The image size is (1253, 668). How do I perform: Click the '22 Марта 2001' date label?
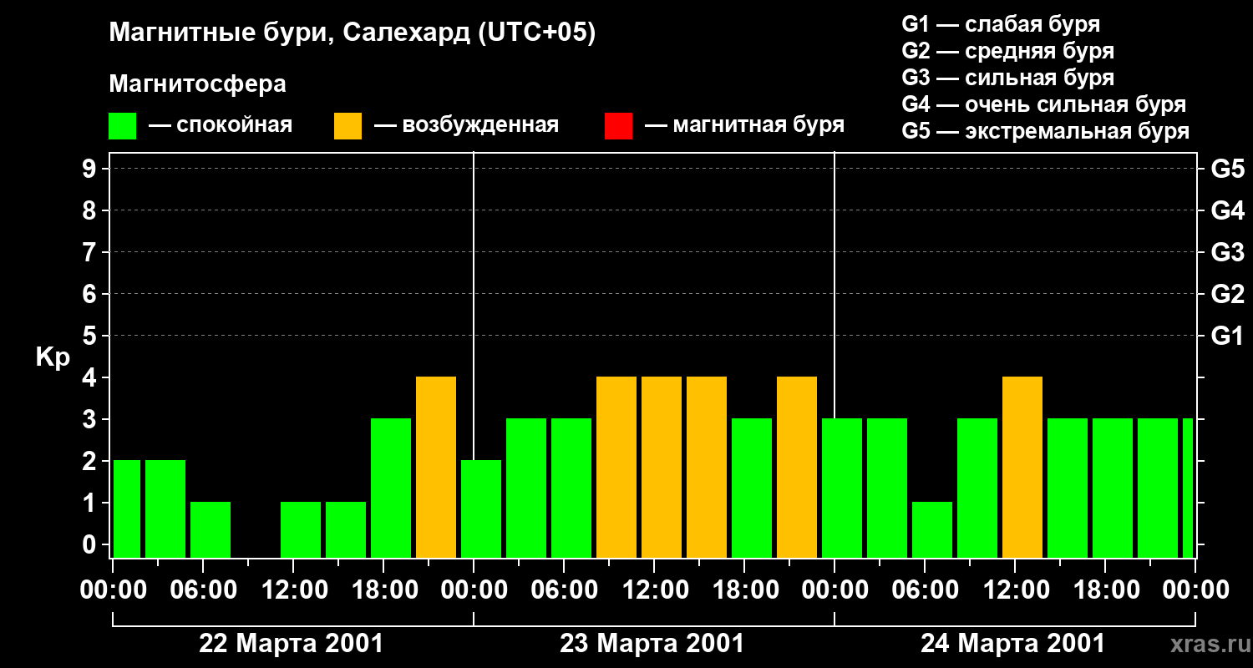click(x=292, y=644)
